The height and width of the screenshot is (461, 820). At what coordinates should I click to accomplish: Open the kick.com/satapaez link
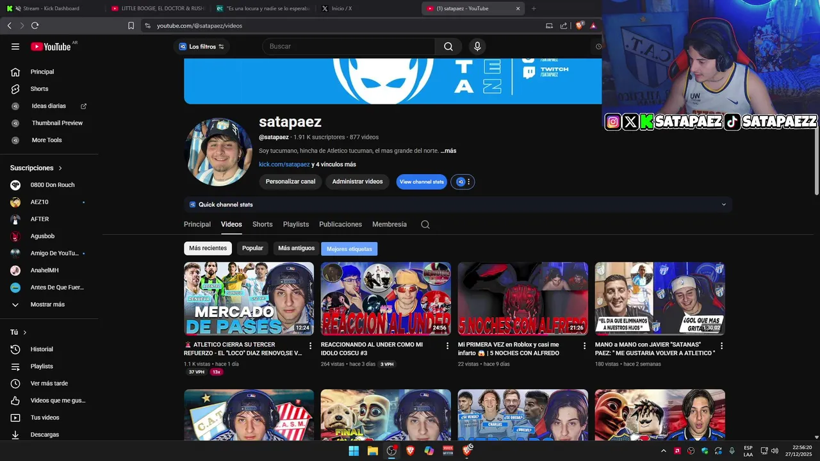(284, 165)
